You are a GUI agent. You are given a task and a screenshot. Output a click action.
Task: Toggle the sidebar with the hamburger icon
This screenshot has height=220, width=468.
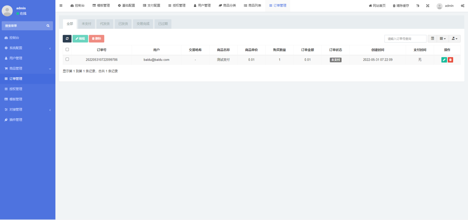[x=61, y=5]
